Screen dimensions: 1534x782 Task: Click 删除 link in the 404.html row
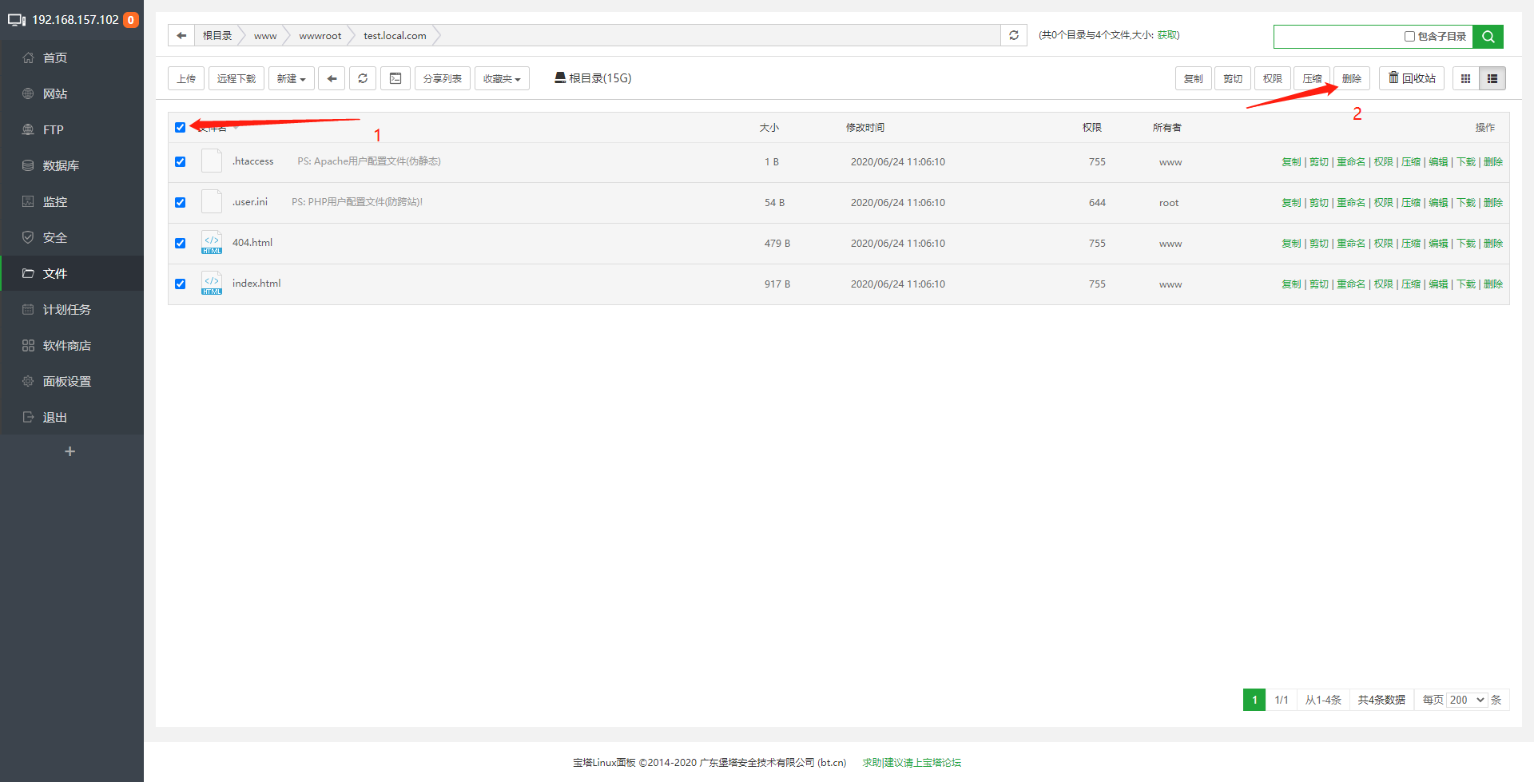1493,244
